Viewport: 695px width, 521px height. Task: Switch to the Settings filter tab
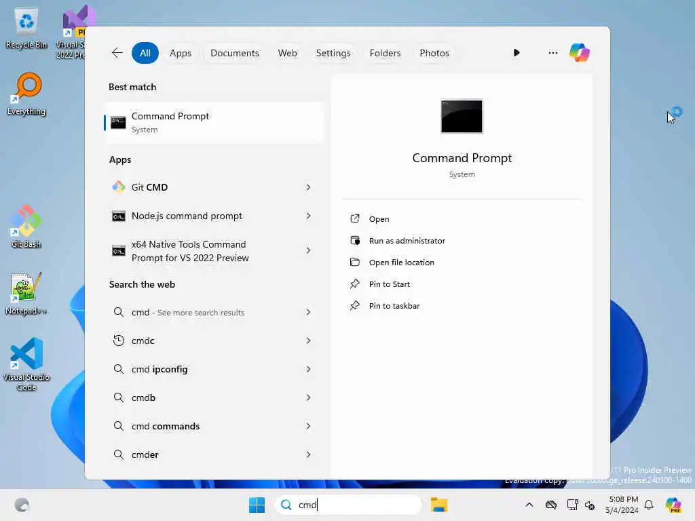click(333, 53)
